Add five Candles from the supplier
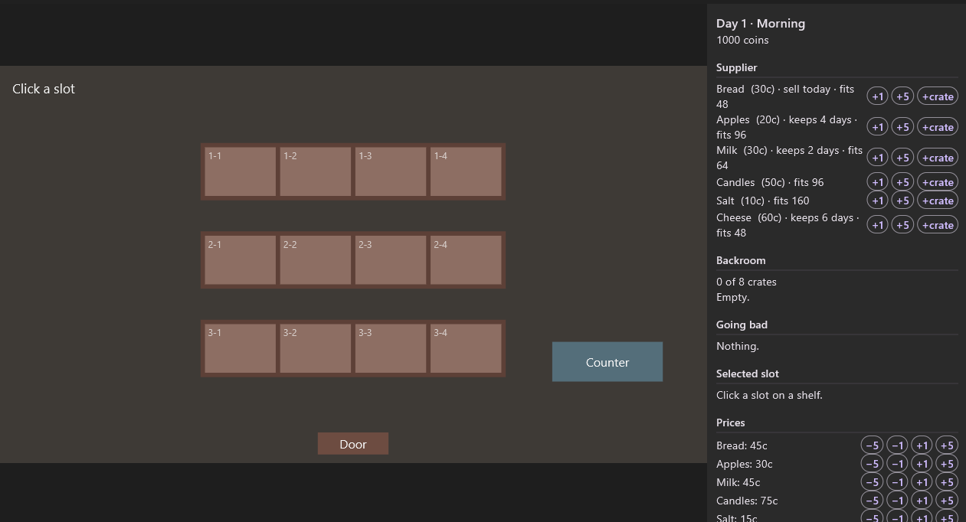The image size is (966, 522). (x=903, y=182)
